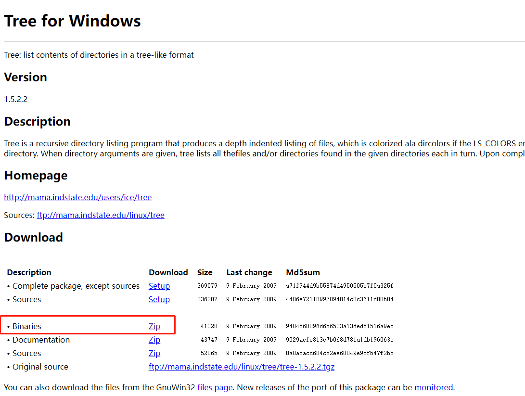Click the Tree for Windows heading
Image resolution: width=525 pixels, height=396 pixels.
tap(72, 21)
